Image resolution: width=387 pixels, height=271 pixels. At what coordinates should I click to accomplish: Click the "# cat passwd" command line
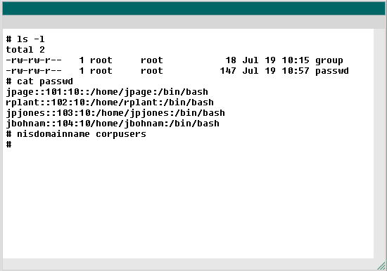tap(39, 81)
